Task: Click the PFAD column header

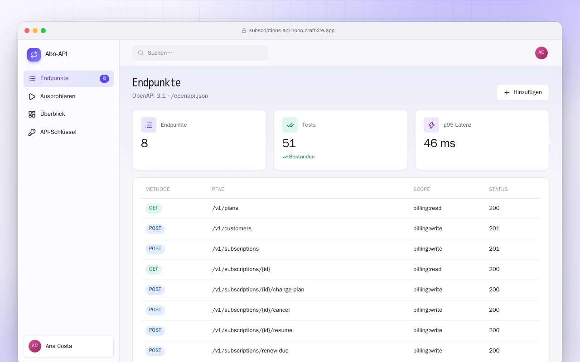Action: (218, 189)
